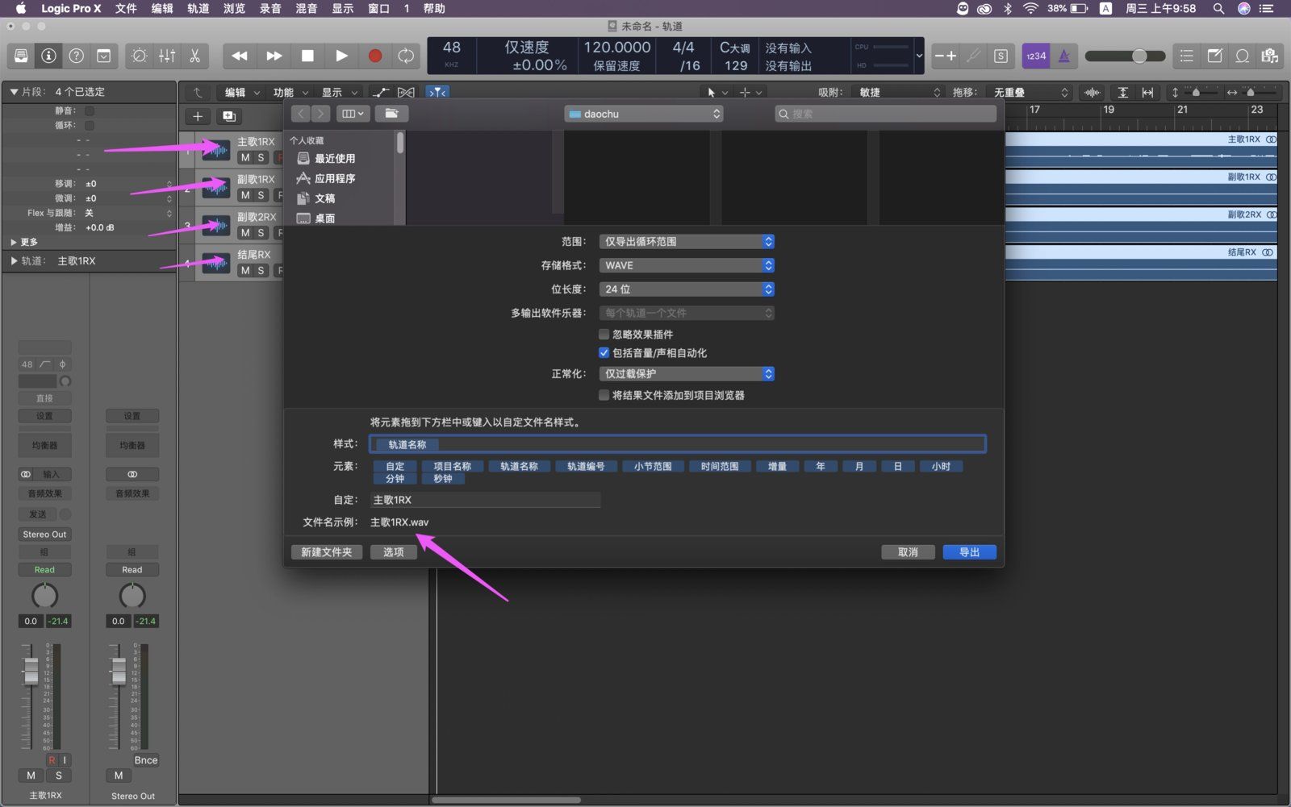Screen dimensions: 1291x807
Task: Toggle the 循环 loop checkbox in inspector
Action: pos(90,125)
